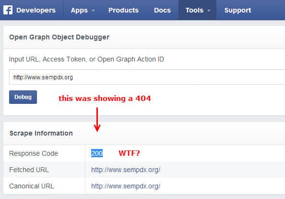Click the Input URL, Access Token label
Viewport: 285px width, 199px height.
tap(86, 59)
